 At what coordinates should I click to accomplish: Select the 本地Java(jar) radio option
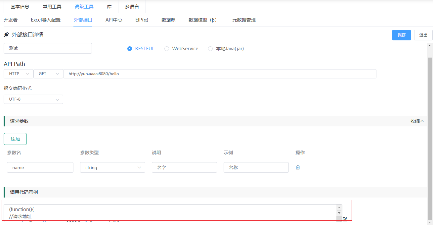click(x=210, y=49)
